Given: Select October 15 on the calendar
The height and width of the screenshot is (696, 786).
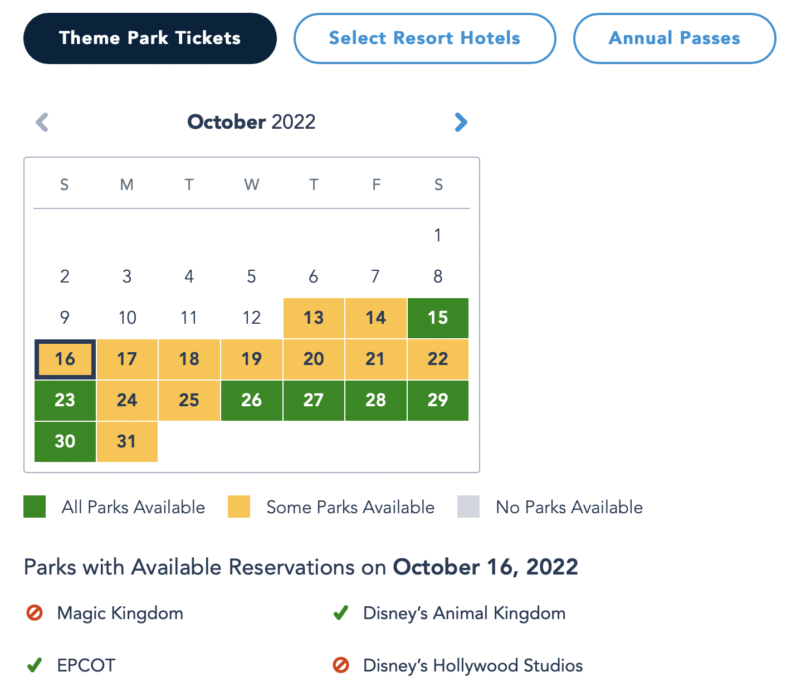Looking at the screenshot, I should 438,318.
